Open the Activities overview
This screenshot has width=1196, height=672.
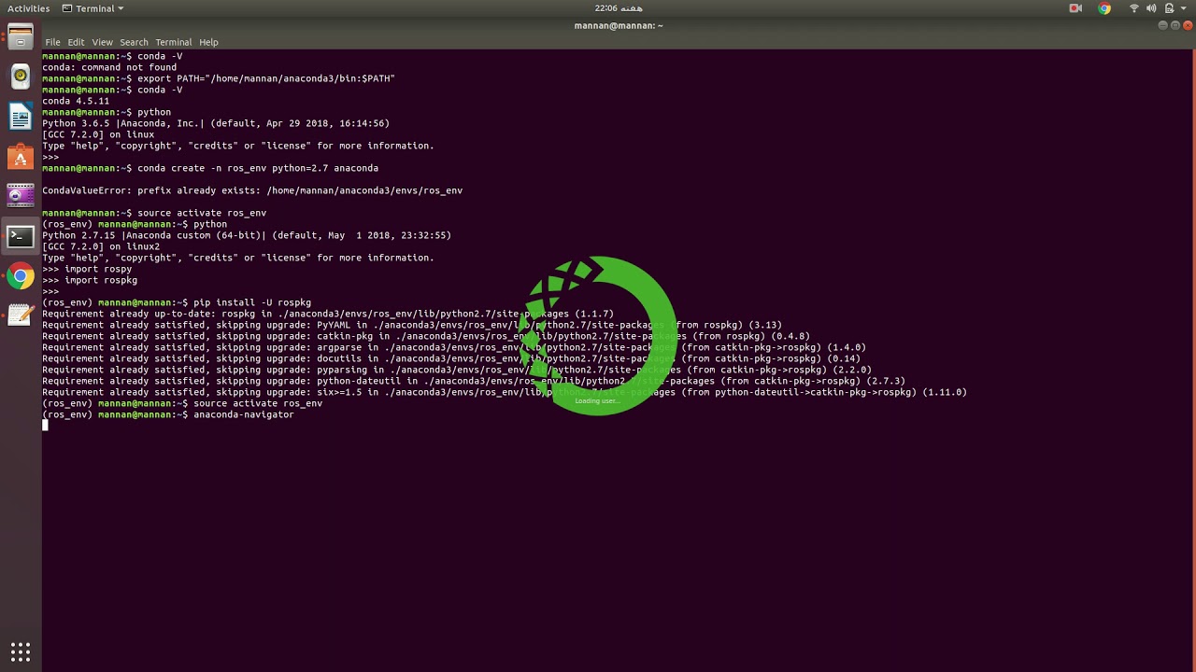[27, 8]
